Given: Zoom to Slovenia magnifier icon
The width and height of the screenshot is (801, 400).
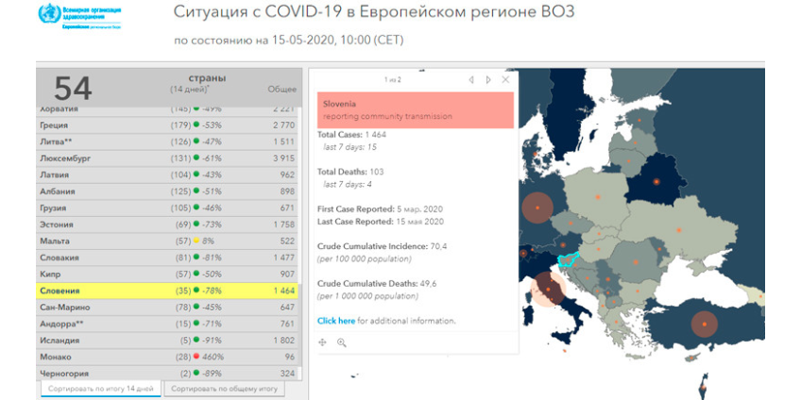Looking at the screenshot, I should pyautogui.click(x=342, y=342).
